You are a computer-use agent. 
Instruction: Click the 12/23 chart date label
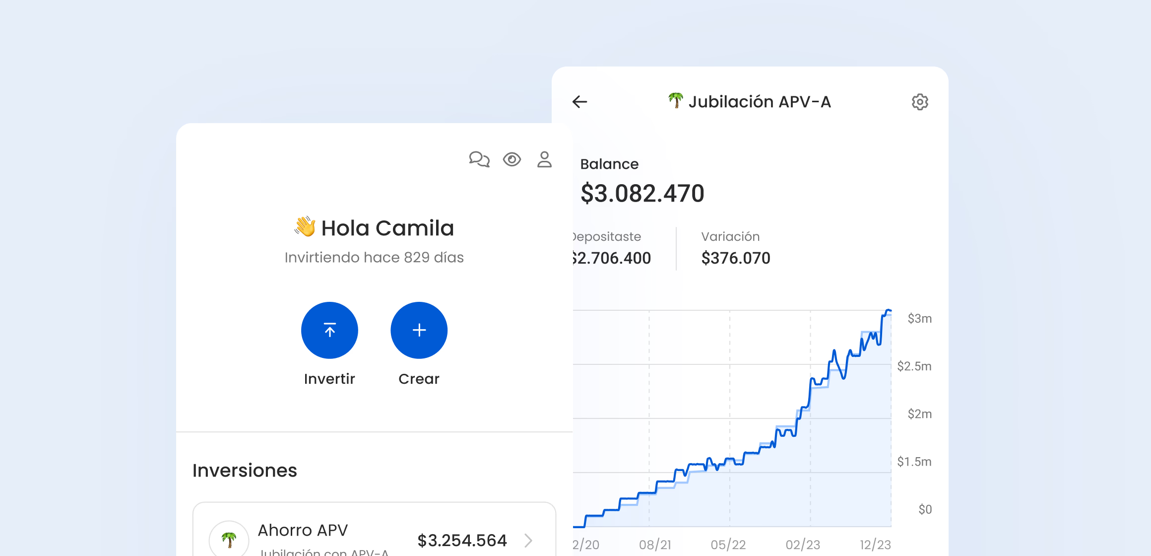875,545
